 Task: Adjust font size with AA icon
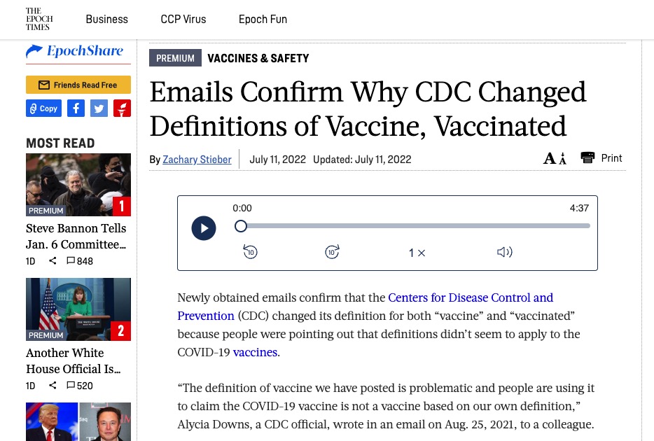(x=555, y=158)
